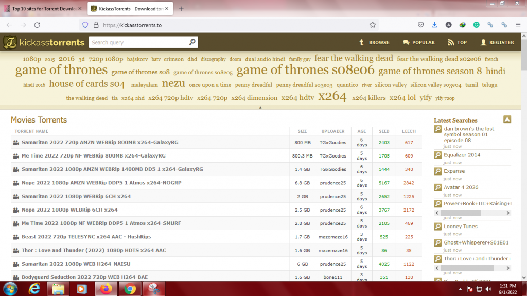This screenshot has width=527, height=296.
Task: Collapse the tag cloud with small arrow
Action: point(260,107)
